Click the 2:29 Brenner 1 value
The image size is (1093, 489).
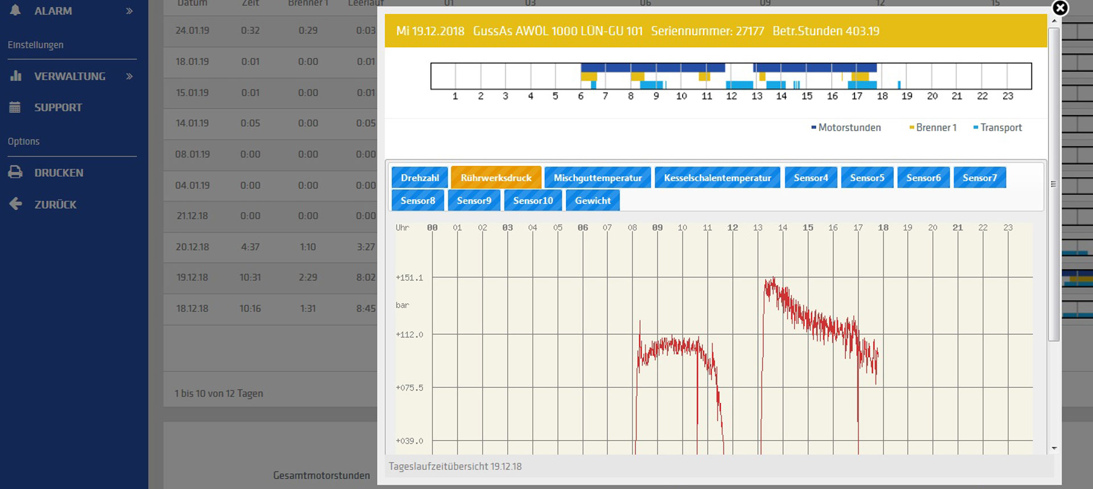pos(308,277)
